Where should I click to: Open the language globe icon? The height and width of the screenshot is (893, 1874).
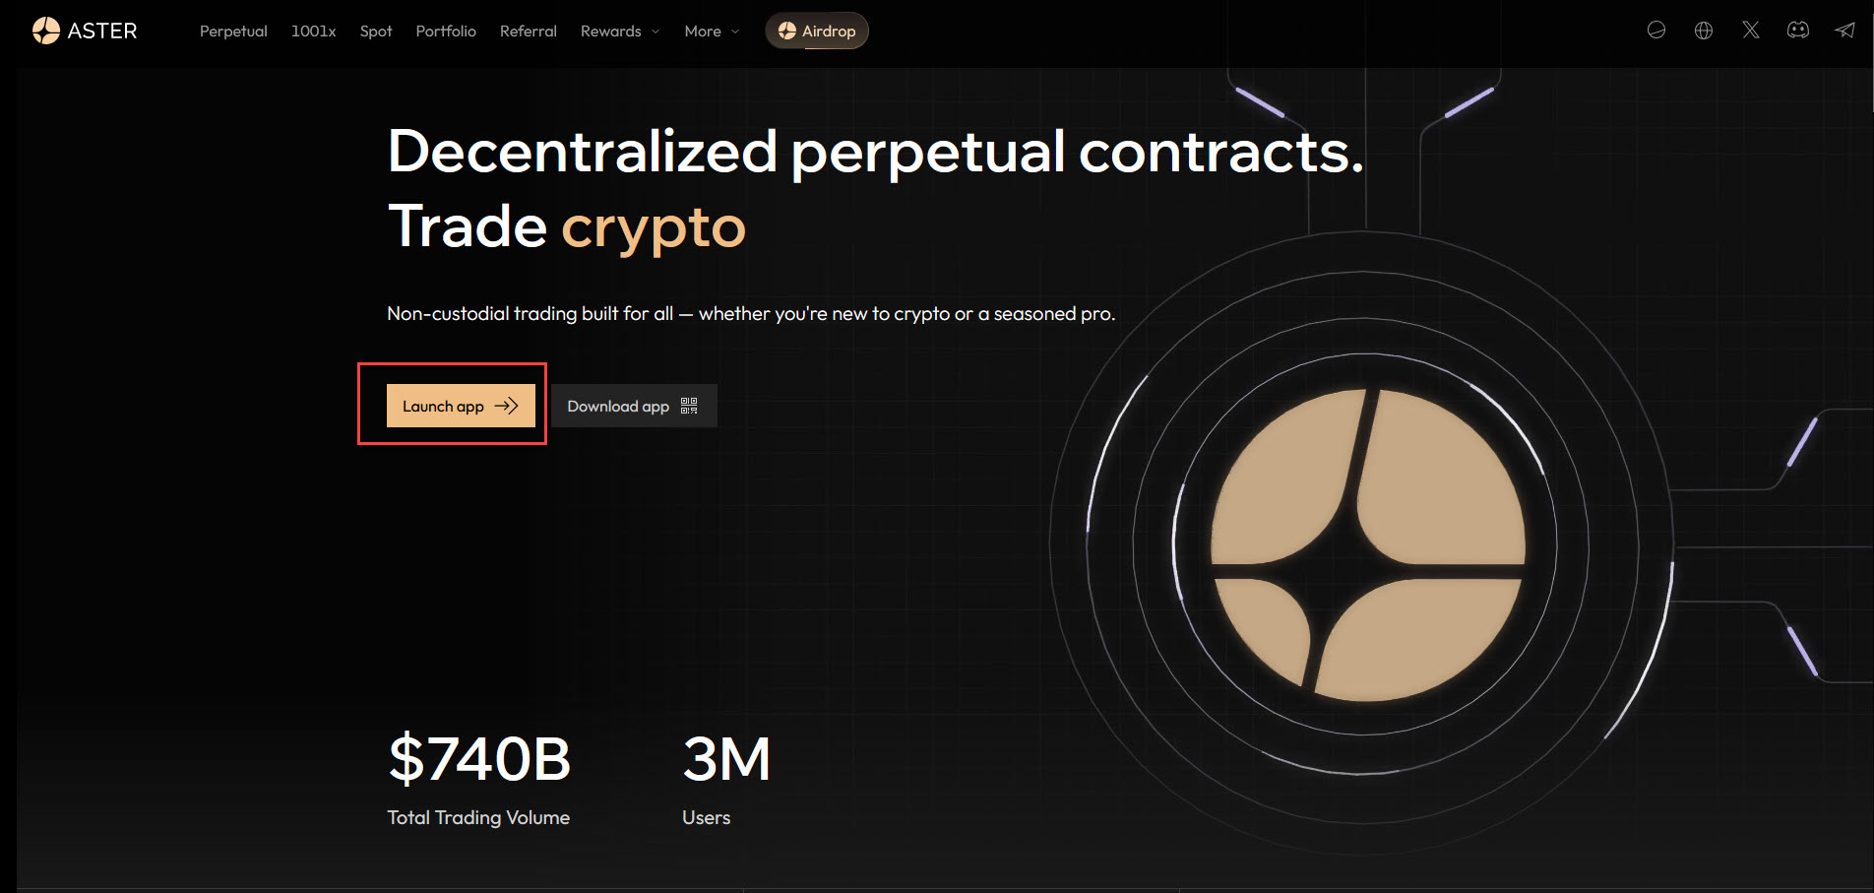pyautogui.click(x=1704, y=31)
